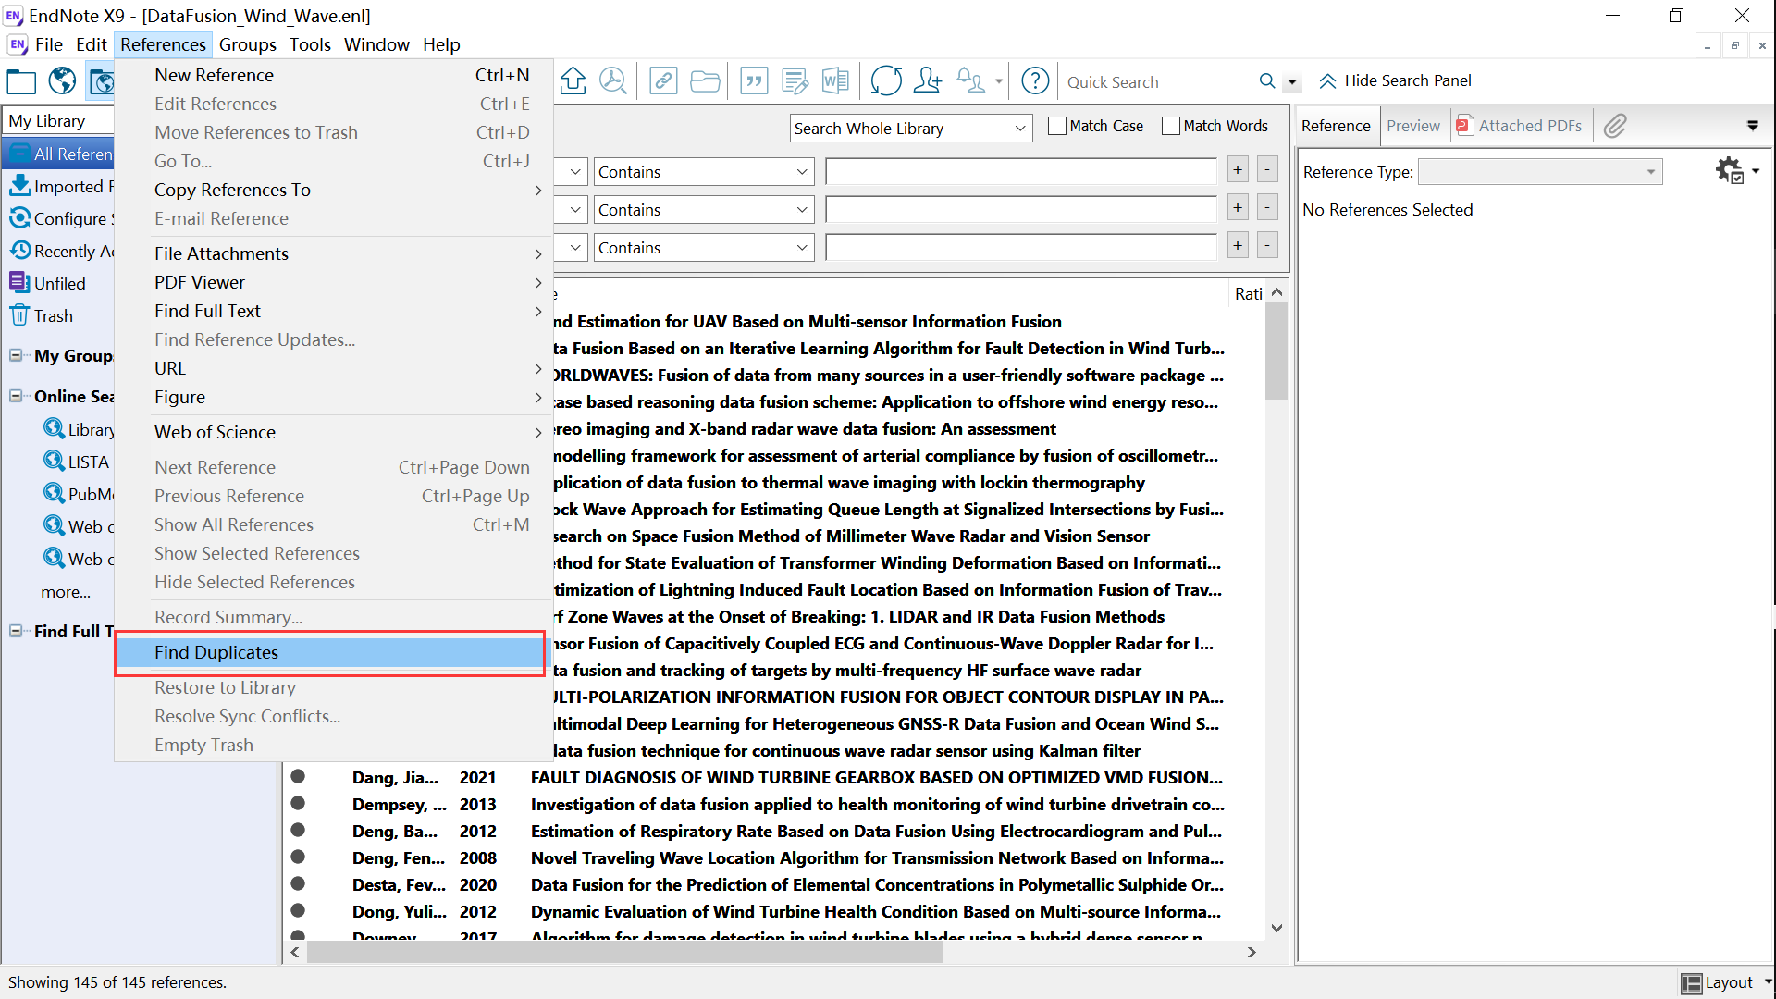Screen dimensions: 1776x999
Task: Open the Find Full Text PDF icon
Action: [x=612, y=81]
